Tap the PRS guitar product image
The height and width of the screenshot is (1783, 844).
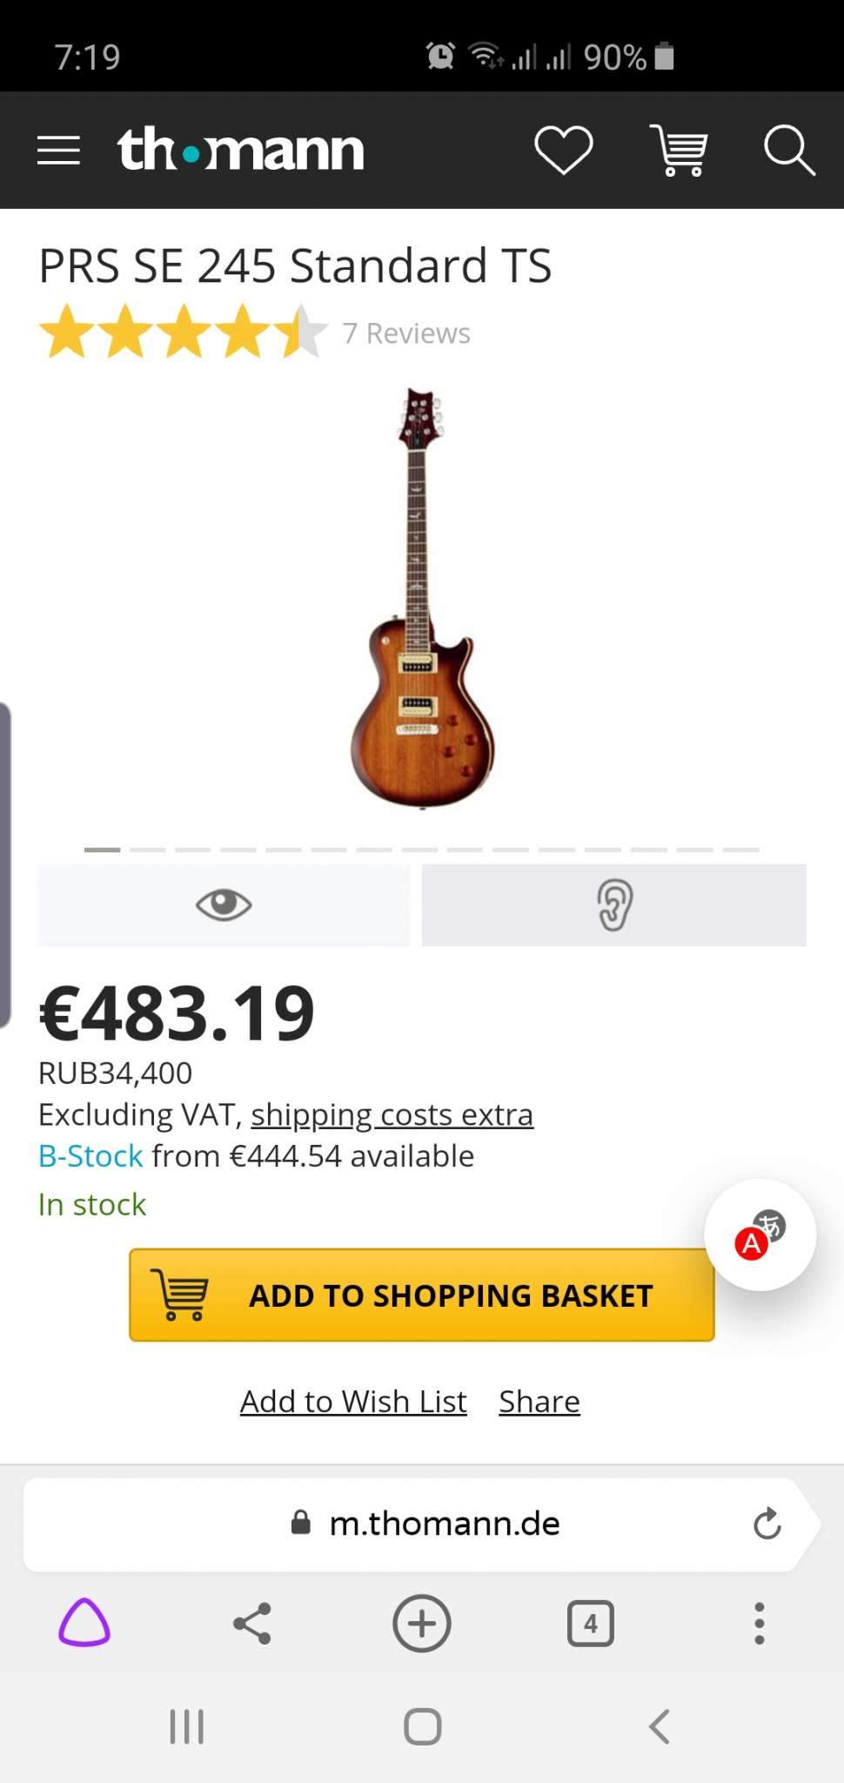click(x=422, y=598)
